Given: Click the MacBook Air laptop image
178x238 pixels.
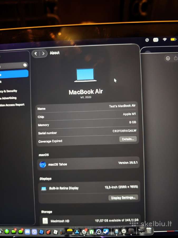Looking at the screenshot, I should [x=85, y=75].
